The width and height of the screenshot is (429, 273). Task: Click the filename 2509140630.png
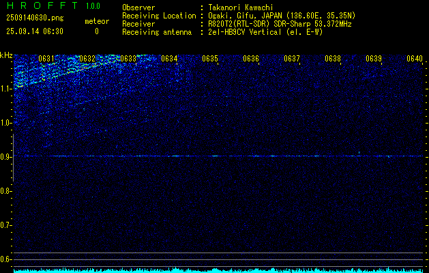click(x=35, y=18)
